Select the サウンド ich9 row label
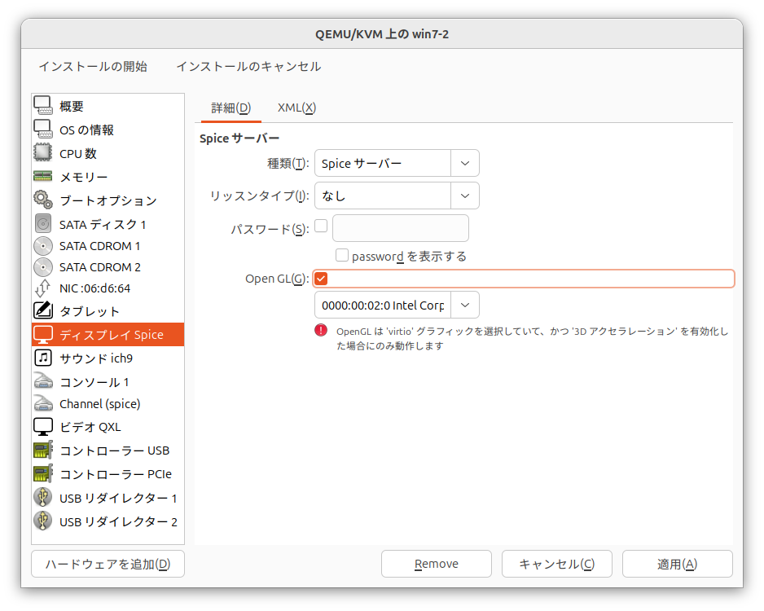 point(96,358)
